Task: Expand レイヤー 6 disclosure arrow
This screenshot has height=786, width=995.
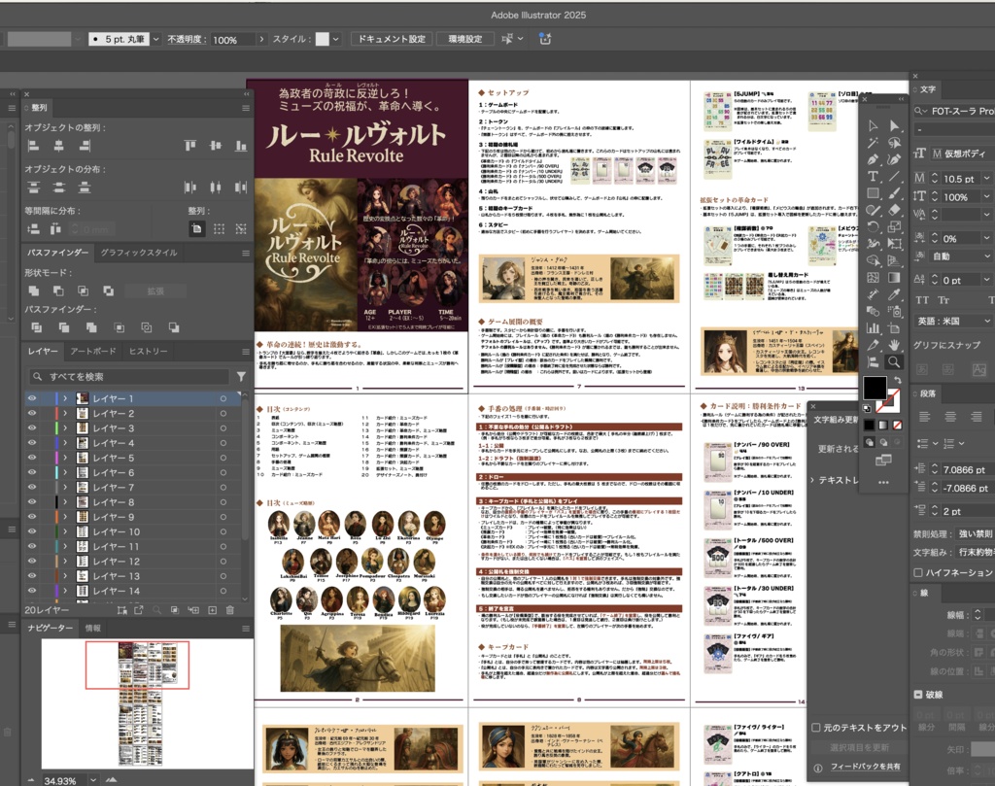Action: (65, 472)
